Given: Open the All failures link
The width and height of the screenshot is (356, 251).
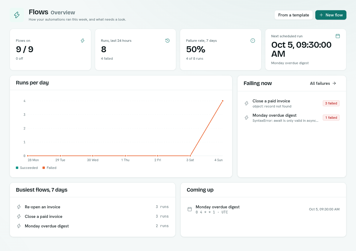Looking at the screenshot, I should point(323,83).
